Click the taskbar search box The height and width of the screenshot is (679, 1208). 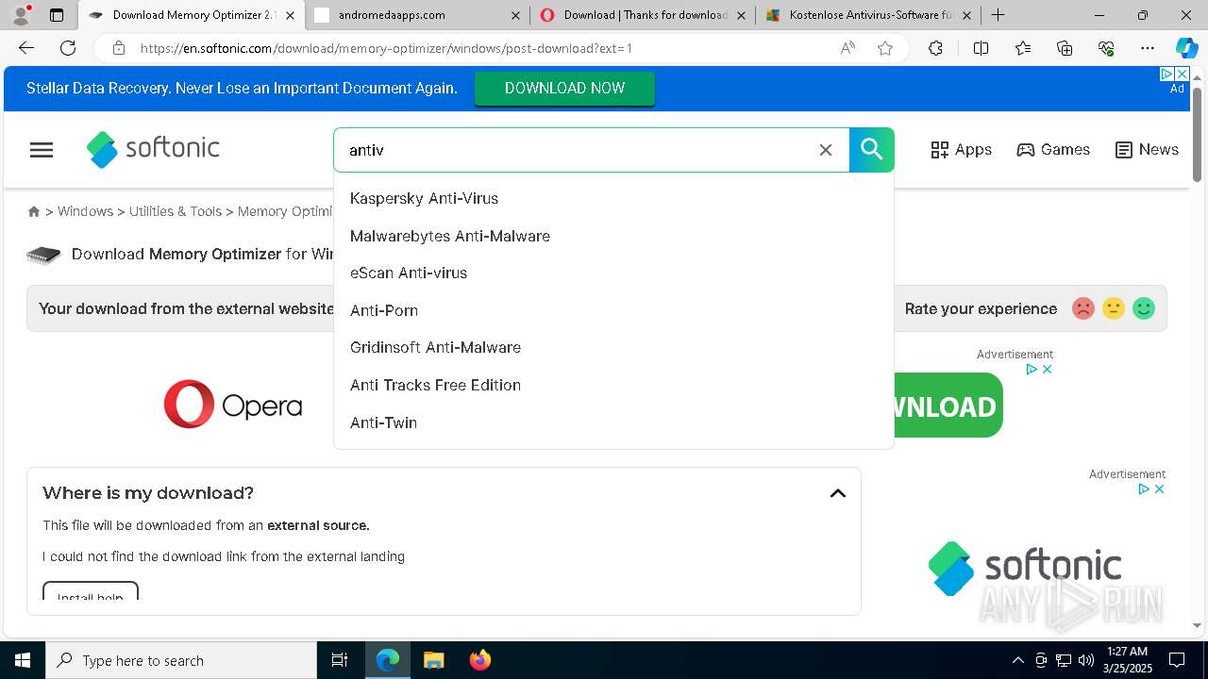click(x=181, y=660)
